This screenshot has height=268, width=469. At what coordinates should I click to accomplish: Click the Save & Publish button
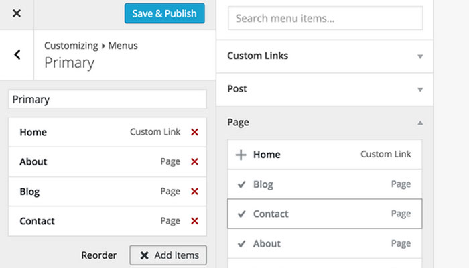(164, 13)
